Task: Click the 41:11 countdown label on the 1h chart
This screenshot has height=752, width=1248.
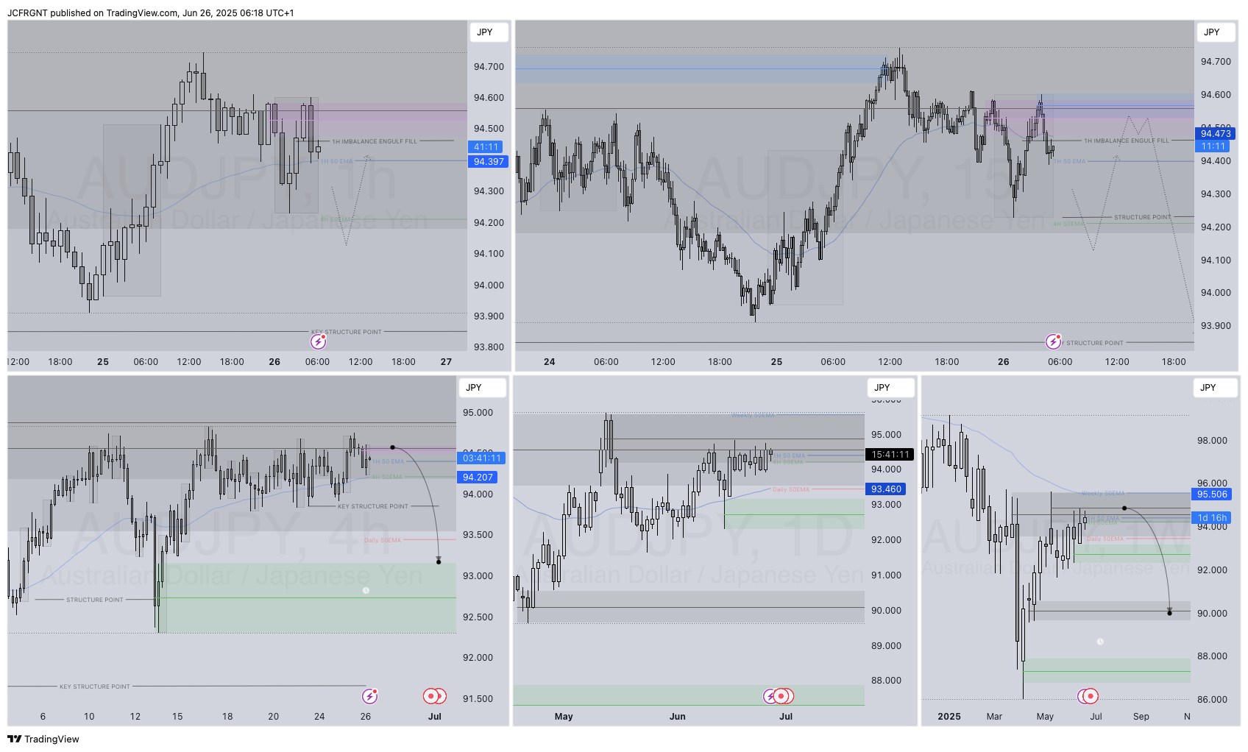Action: click(486, 147)
